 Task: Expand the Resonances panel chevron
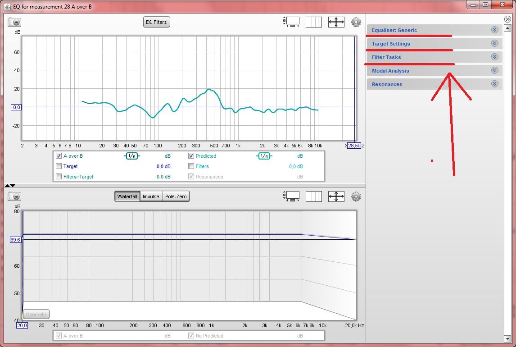pyautogui.click(x=495, y=84)
